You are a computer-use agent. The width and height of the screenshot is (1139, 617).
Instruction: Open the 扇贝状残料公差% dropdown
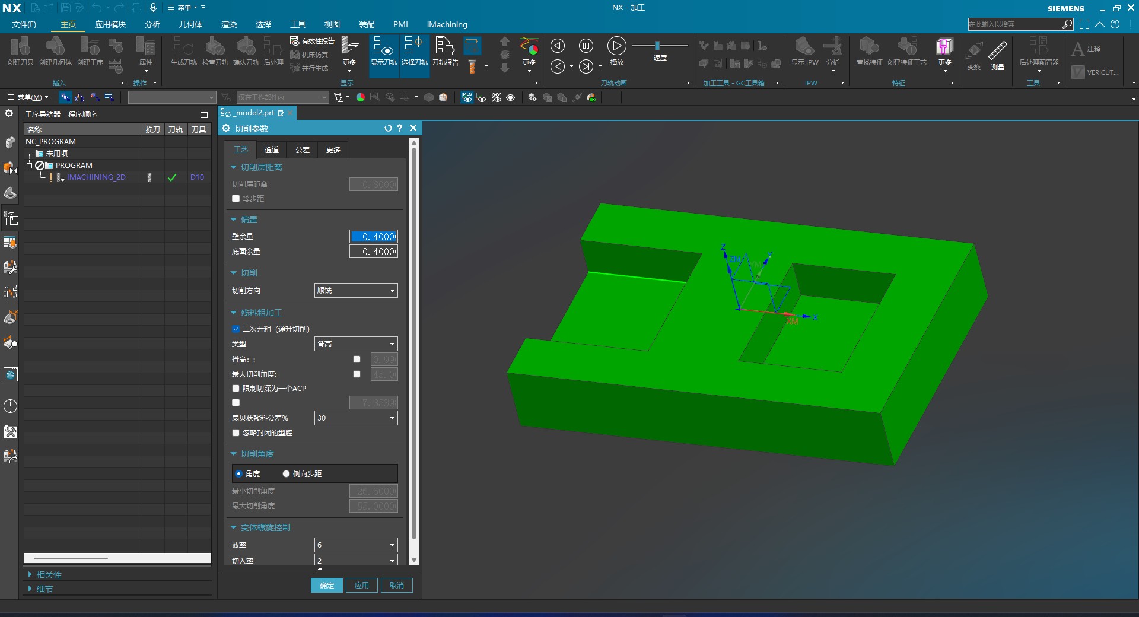point(356,418)
